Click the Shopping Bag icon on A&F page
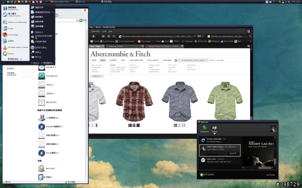The width and height of the screenshot is (302, 188). pos(176,60)
